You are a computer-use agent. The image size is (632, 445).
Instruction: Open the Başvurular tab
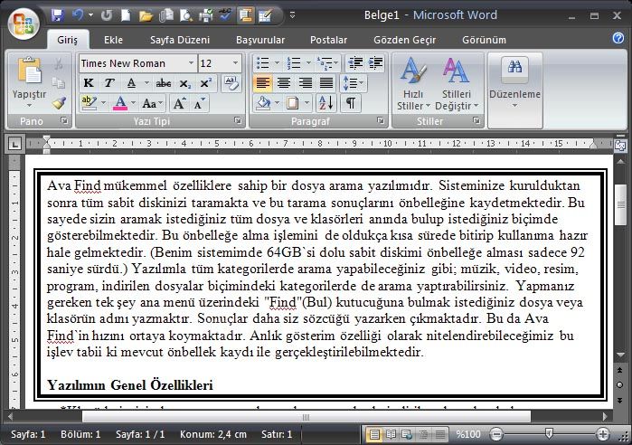click(x=260, y=40)
